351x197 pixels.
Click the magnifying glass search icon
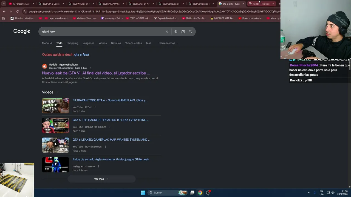pos(190,31)
